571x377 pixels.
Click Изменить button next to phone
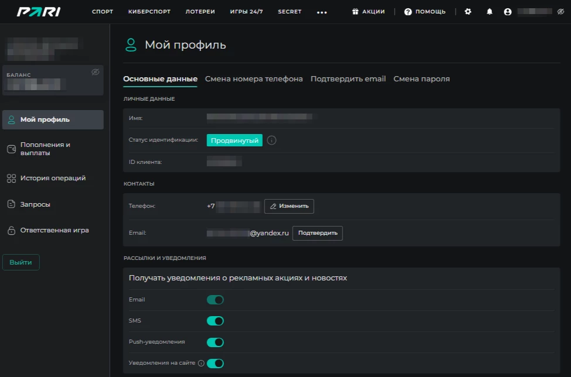click(289, 206)
